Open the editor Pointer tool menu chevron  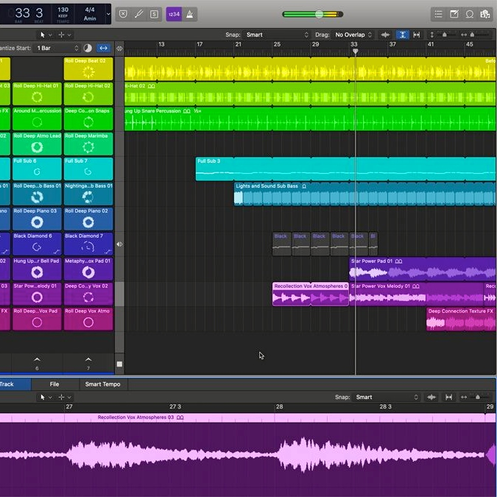50,398
